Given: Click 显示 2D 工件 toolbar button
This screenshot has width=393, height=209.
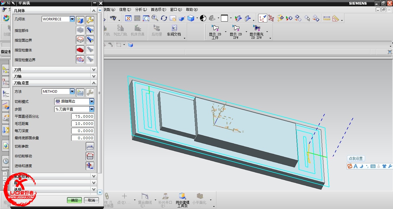Looking at the screenshot, I should coord(215,32).
